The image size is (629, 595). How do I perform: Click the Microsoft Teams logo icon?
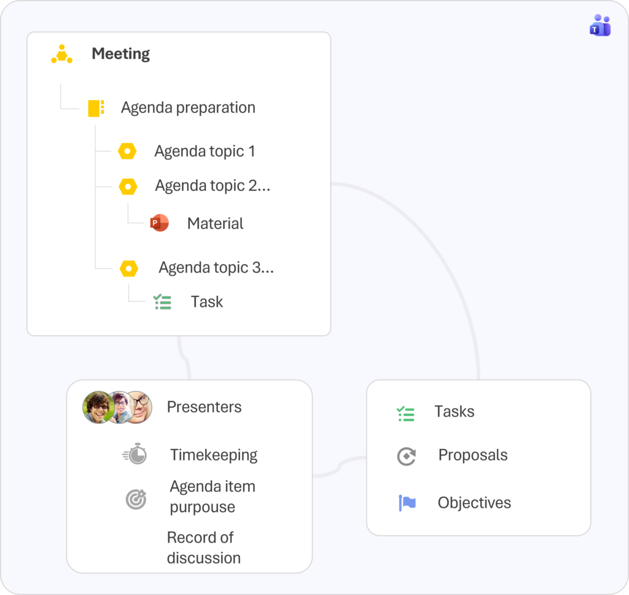(600, 26)
